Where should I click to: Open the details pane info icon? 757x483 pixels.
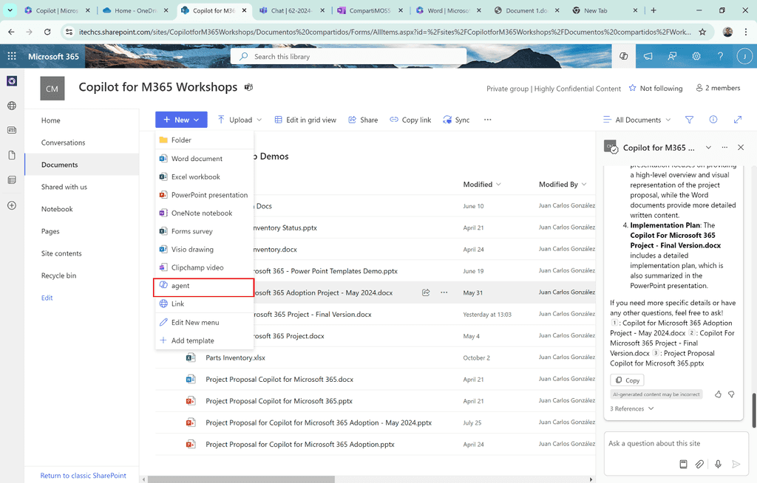point(713,120)
